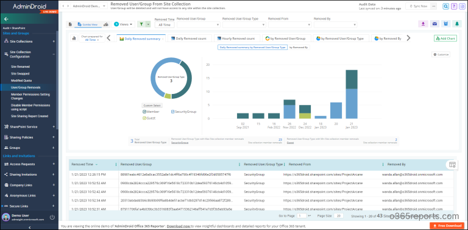Open the Removed User/Group Type filter dropdown

click(x=244, y=24)
